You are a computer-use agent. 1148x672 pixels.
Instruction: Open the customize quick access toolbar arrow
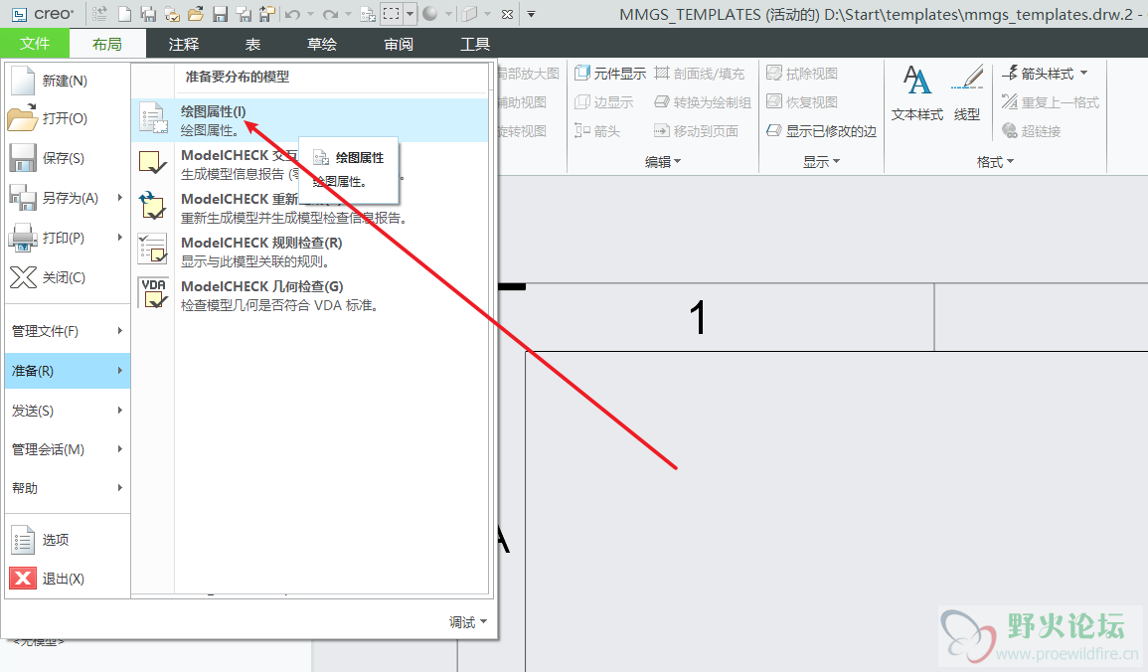point(532,14)
